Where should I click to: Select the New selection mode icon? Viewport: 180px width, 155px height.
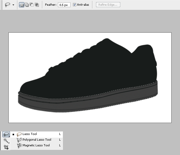(x=22, y=5)
